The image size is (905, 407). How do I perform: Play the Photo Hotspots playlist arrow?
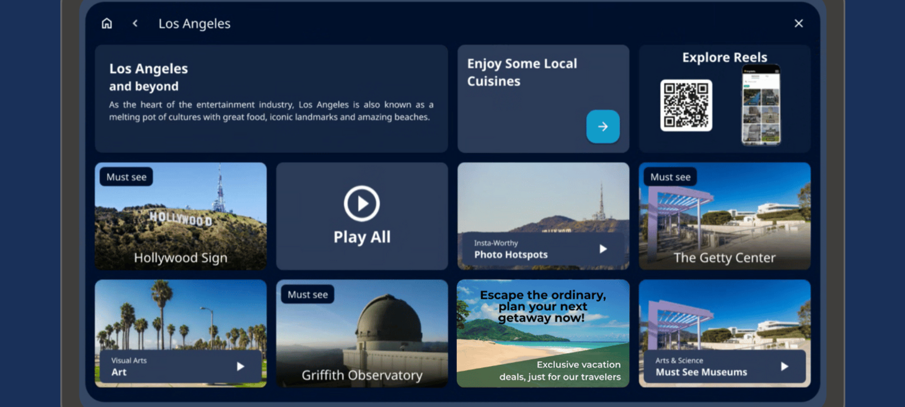(x=603, y=249)
